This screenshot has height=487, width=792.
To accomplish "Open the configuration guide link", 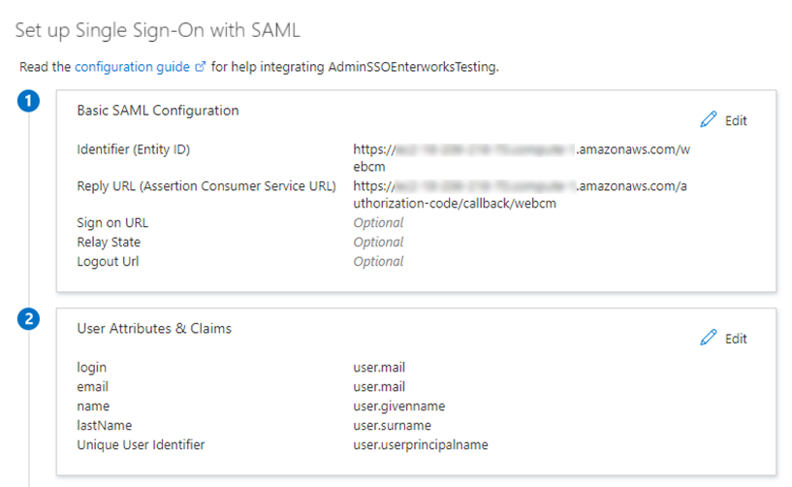I will click(x=134, y=67).
